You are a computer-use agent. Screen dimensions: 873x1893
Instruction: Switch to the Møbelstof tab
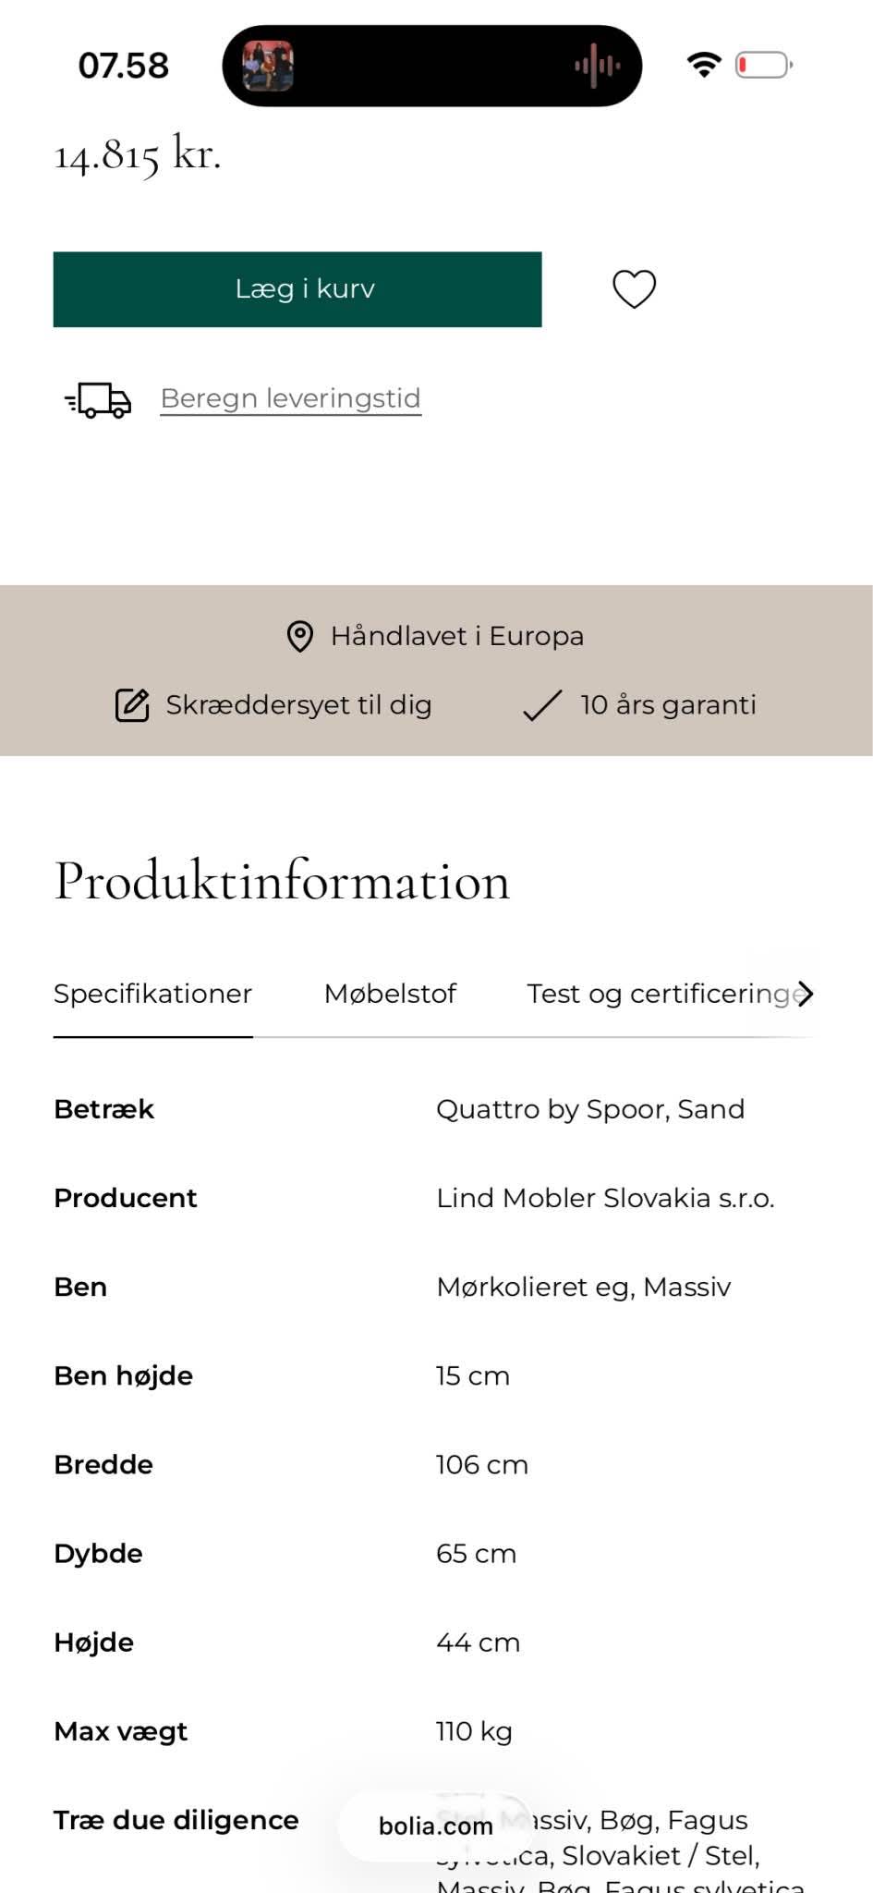[x=389, y=995]
